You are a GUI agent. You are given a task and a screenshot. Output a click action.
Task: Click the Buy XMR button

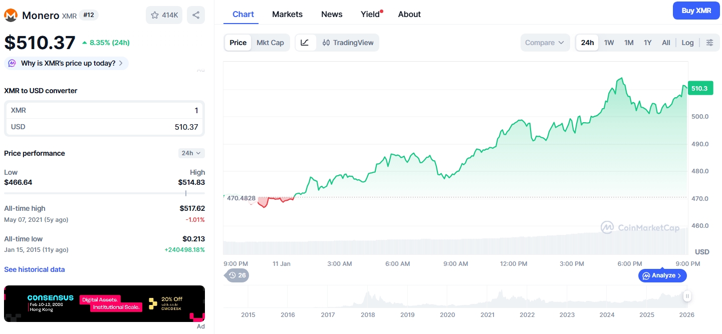696,11
